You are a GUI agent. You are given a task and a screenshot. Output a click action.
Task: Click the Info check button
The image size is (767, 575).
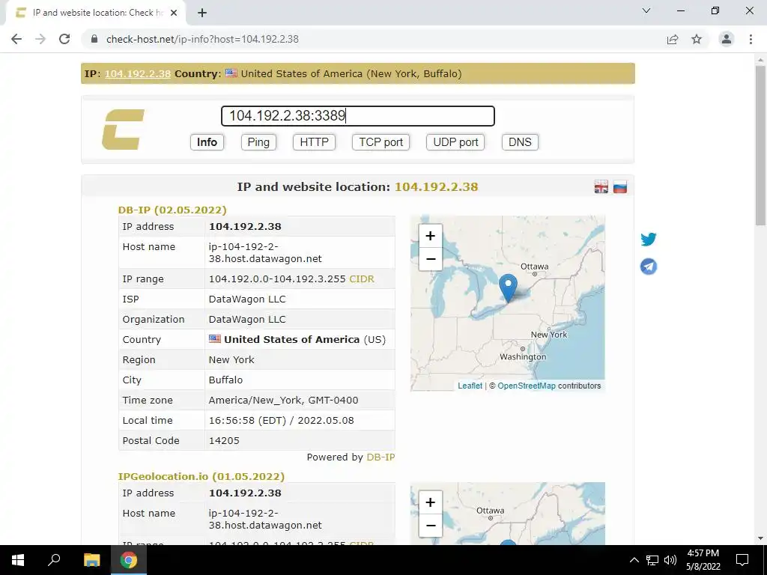207,142
